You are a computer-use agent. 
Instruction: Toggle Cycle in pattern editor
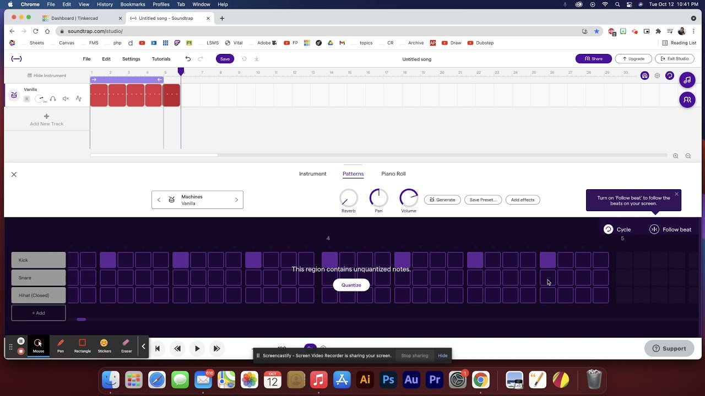(x=617, y=229)
